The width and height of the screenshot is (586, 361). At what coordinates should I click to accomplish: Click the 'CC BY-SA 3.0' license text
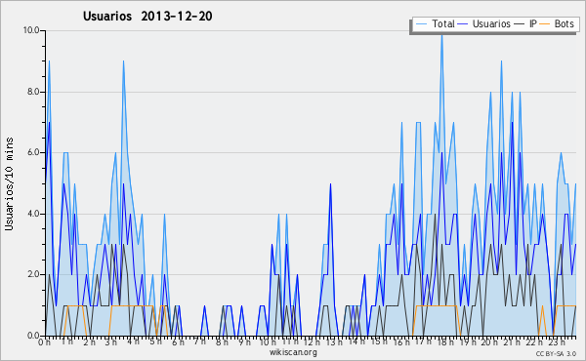coord(556,353)
